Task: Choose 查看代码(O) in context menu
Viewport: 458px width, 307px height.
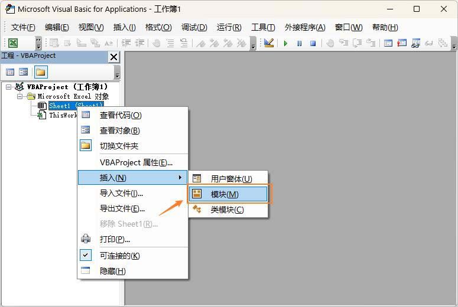Action: pos(133,115)
